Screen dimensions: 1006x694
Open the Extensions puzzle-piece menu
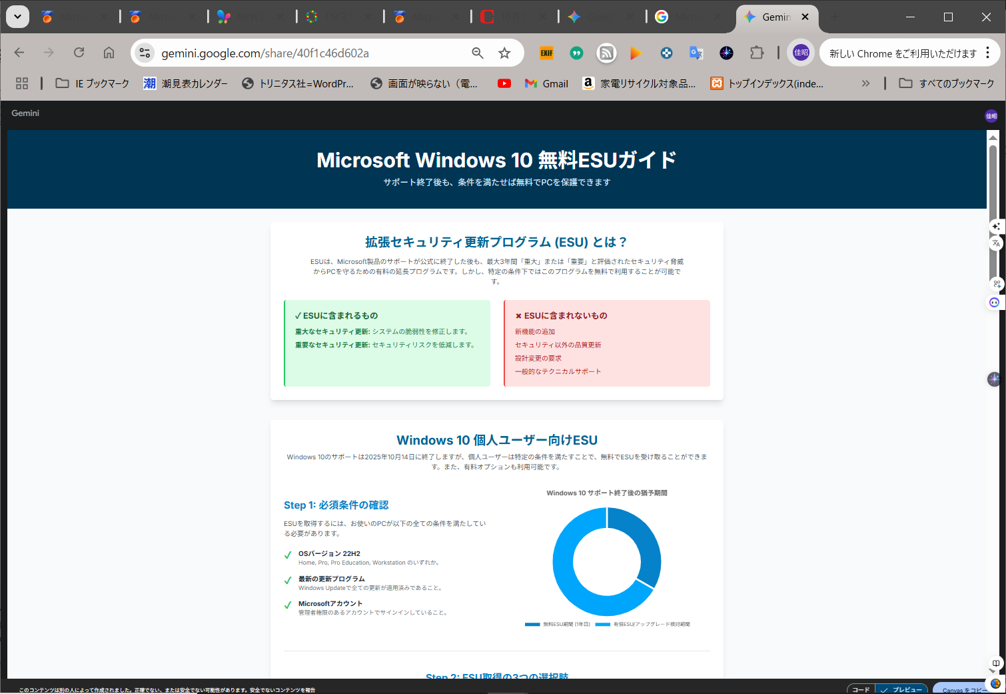coord(757,53)
